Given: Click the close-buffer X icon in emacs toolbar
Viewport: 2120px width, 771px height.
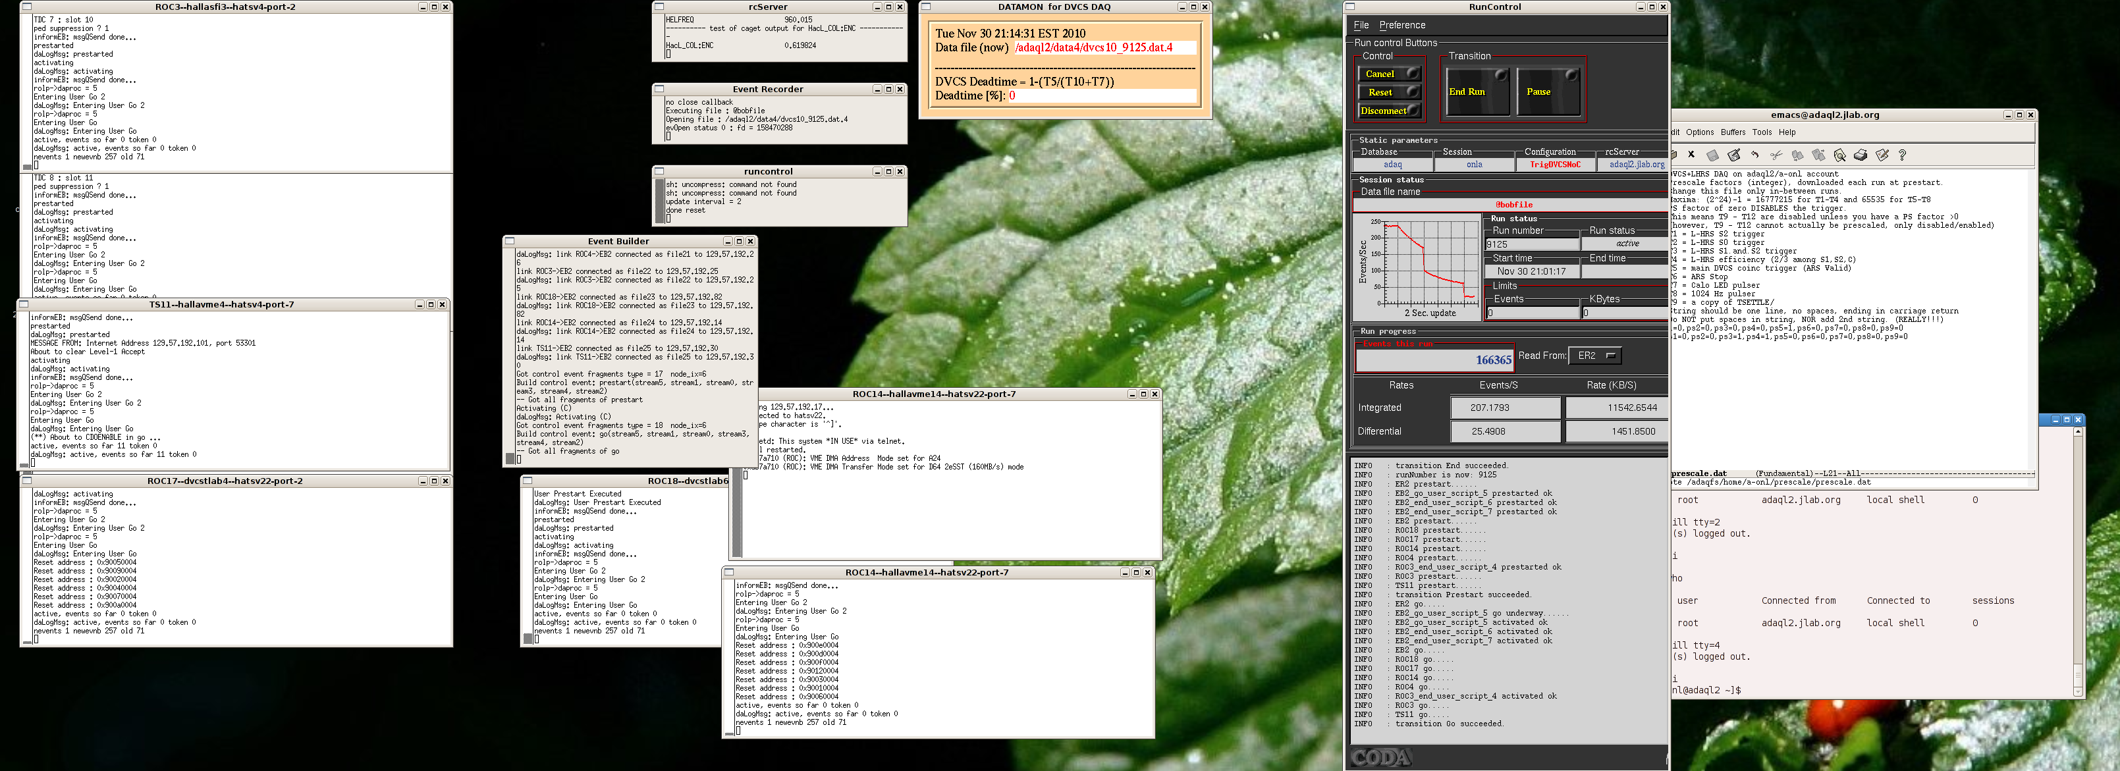Looking at the screenshot, I should tap(1691, 155).
